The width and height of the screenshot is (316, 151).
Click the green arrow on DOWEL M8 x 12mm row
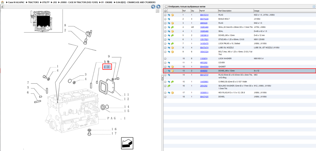point(173,35)
